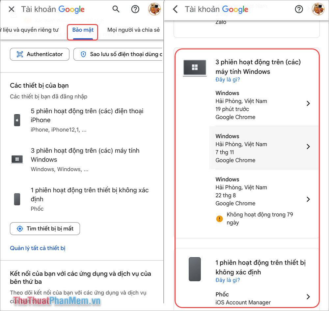Click the iPhone device icon in devices list
Image resolution: width=329 pixels, height=311 pixels.
pyautogui.click(x=17, y=120)
